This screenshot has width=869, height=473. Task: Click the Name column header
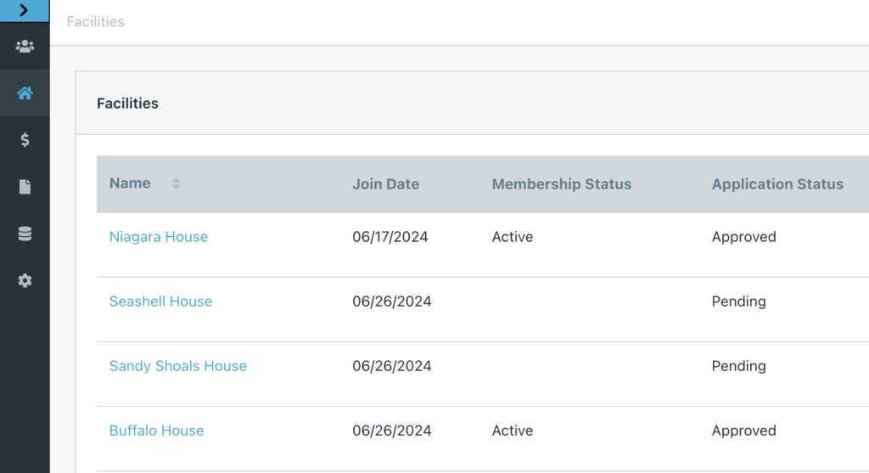[x=130, y=183]
